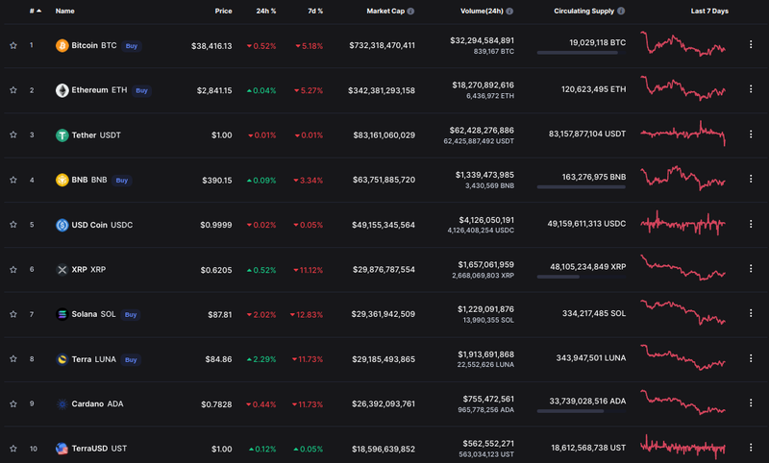This screenshot has height=463, width=769.
Task: Expand more options for USD Coin row
Action: click(751, 225)
